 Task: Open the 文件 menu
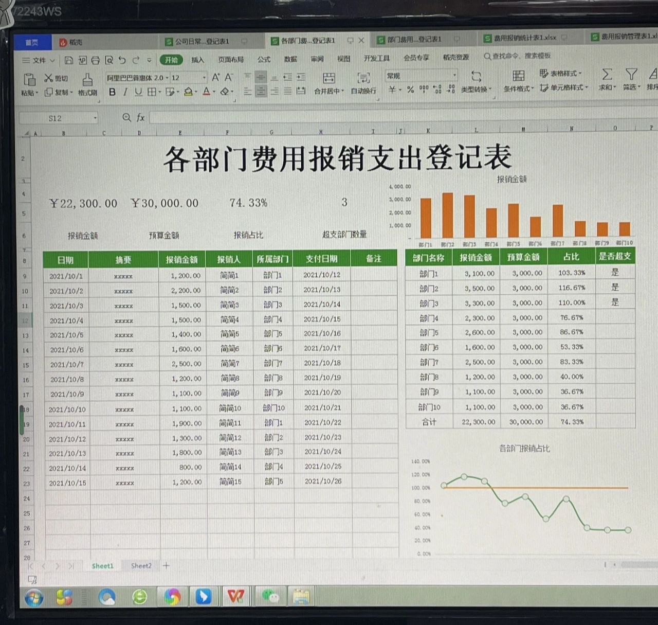point(39,60)
